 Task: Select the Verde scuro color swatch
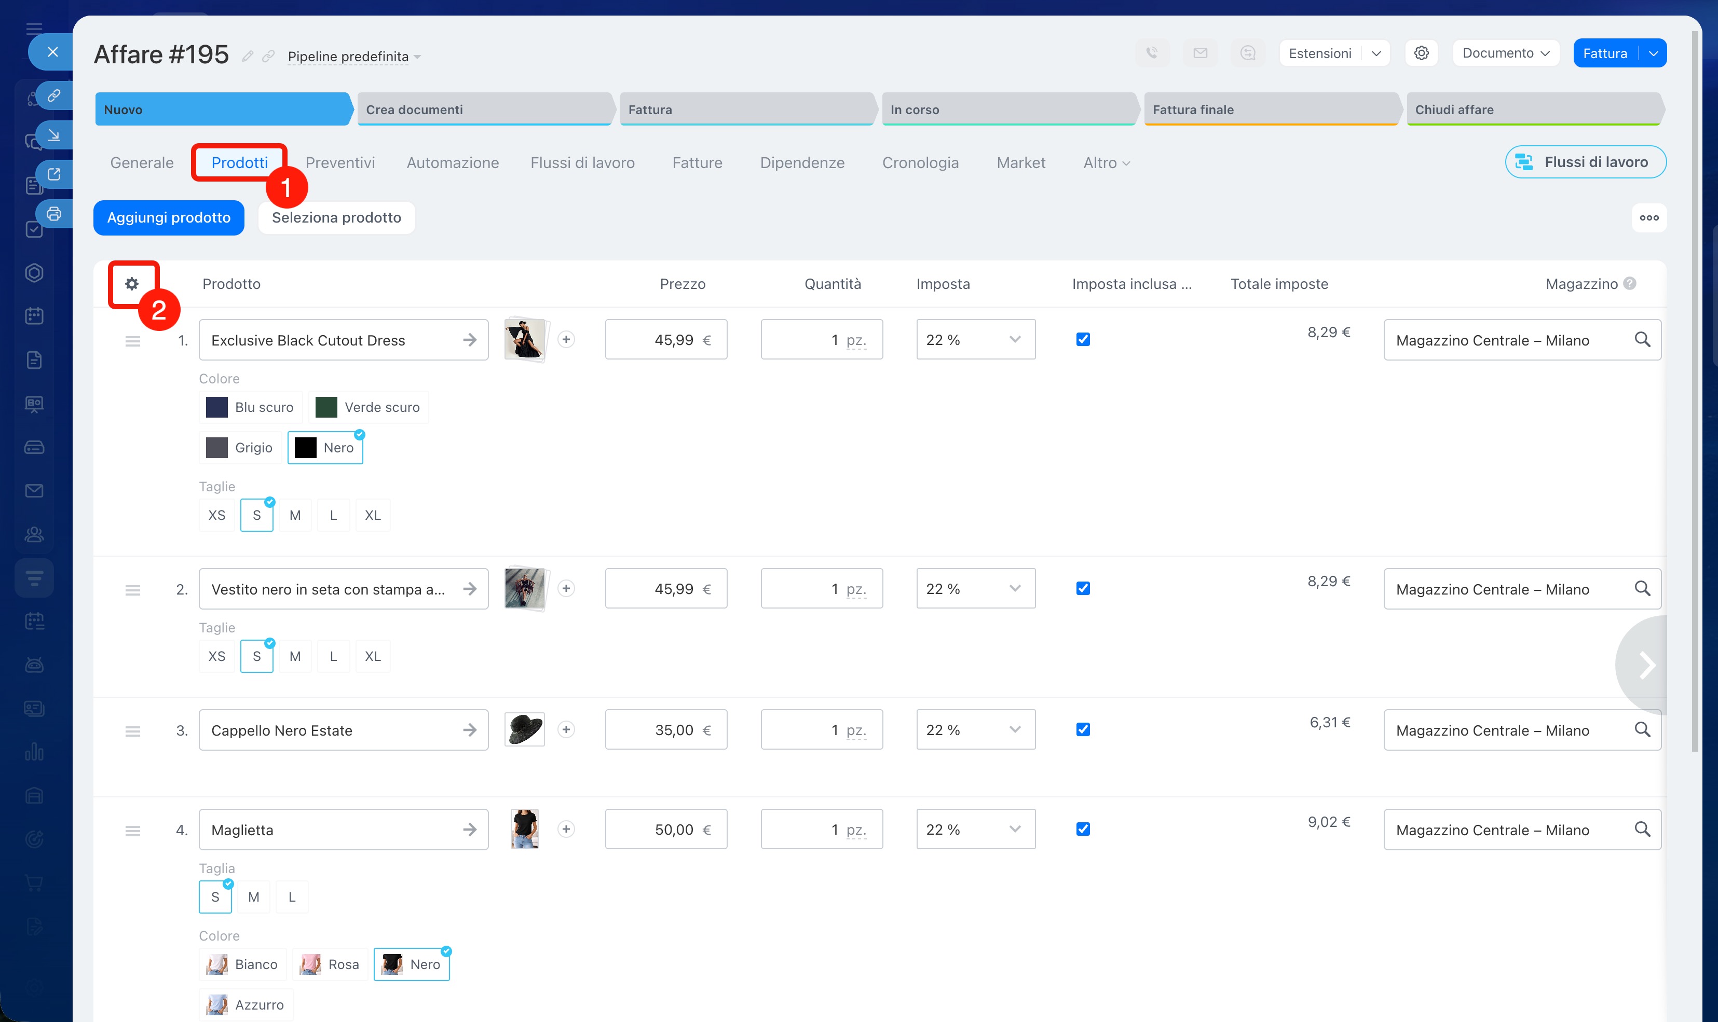tap(369, 407)
